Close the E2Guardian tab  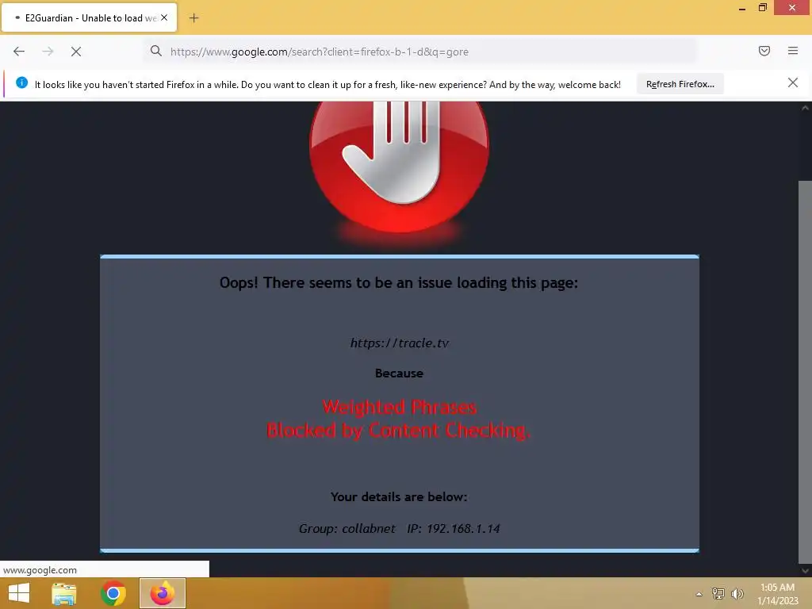click(164, 17)
